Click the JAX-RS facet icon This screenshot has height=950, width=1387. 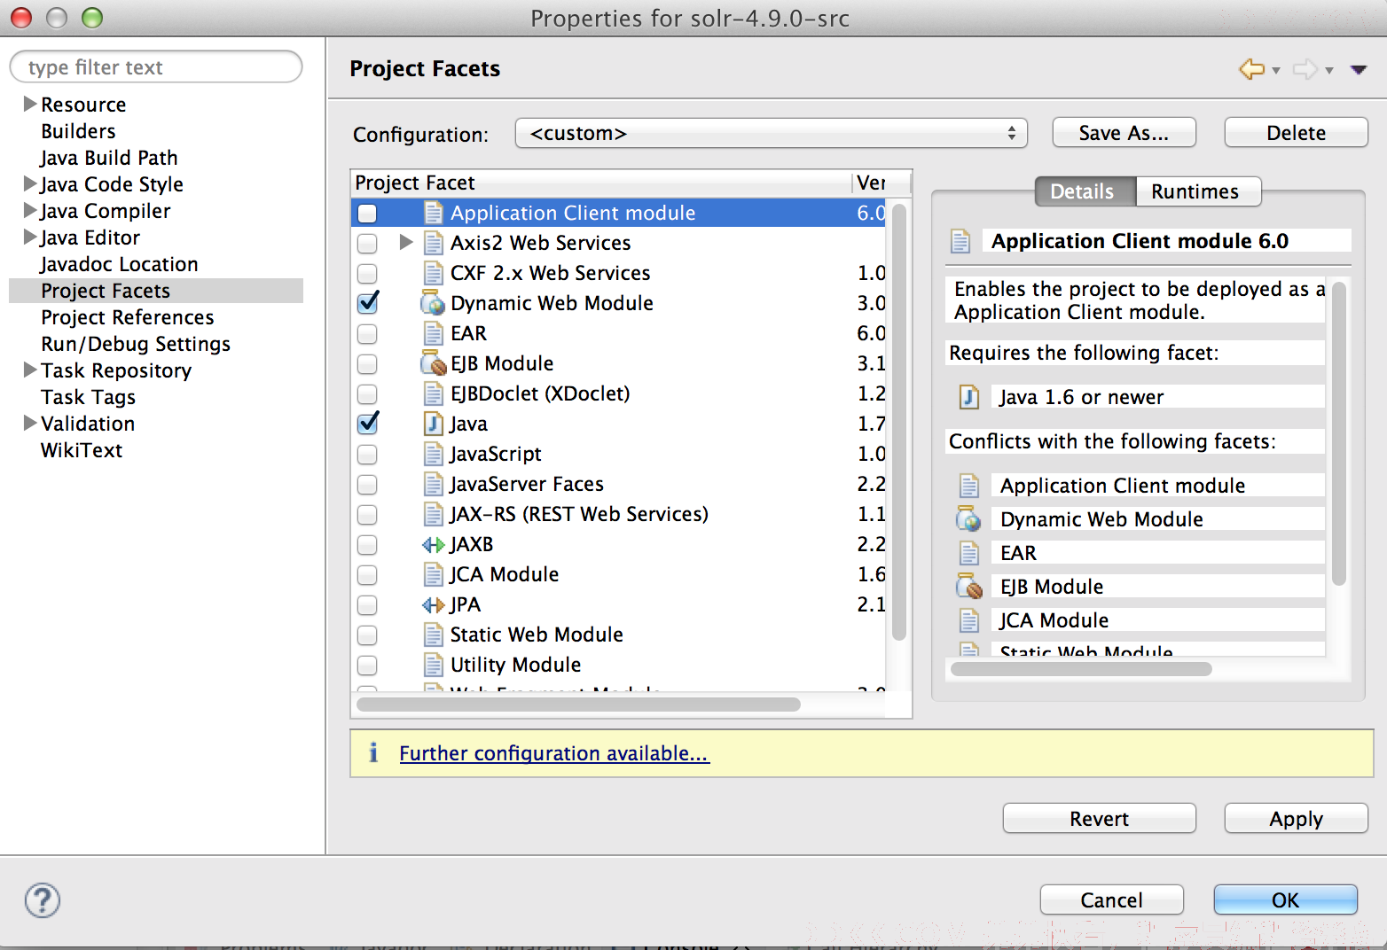coord(433,514)
